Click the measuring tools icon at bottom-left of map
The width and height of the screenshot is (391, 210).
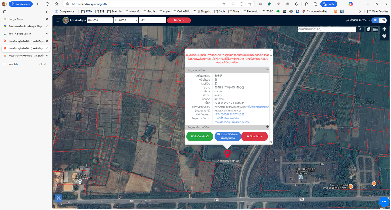59,198
